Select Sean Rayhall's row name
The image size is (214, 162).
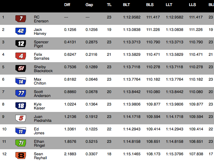40,156
